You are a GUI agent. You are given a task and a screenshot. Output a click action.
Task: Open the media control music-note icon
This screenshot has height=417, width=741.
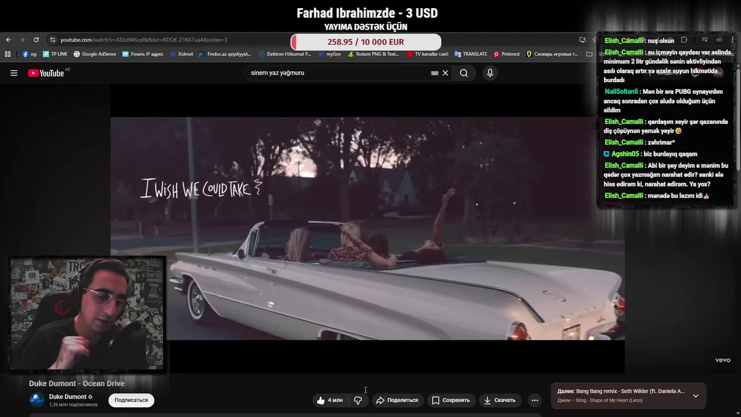tap(705, 40)
